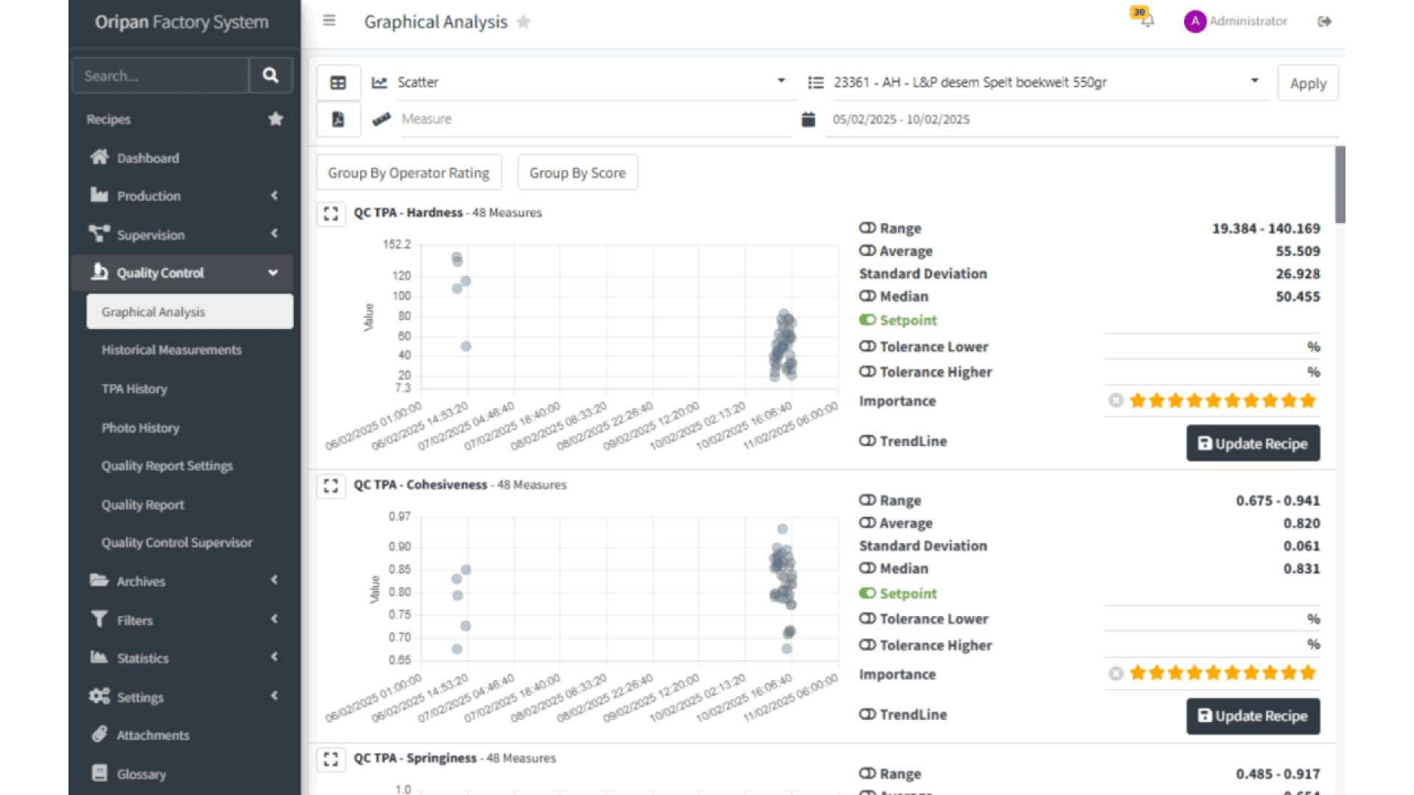1414x795 pixels.
Task: Click the sidebar search magnifier icon
Action: (x=270, y=75)
